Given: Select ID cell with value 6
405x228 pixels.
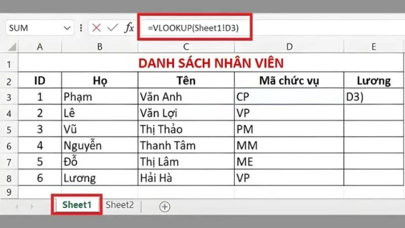Looking at the screenshot, I should coord(40,178).
